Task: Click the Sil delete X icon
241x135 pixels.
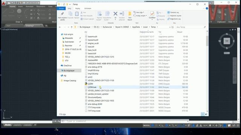Action: pos(116,14)
